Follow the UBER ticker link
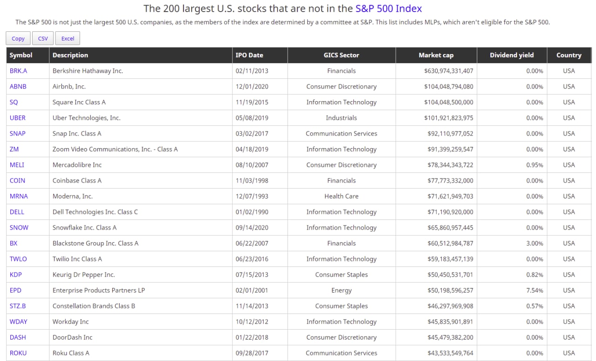The width and height of the screenshot is (596, 361). pos(18,118)
